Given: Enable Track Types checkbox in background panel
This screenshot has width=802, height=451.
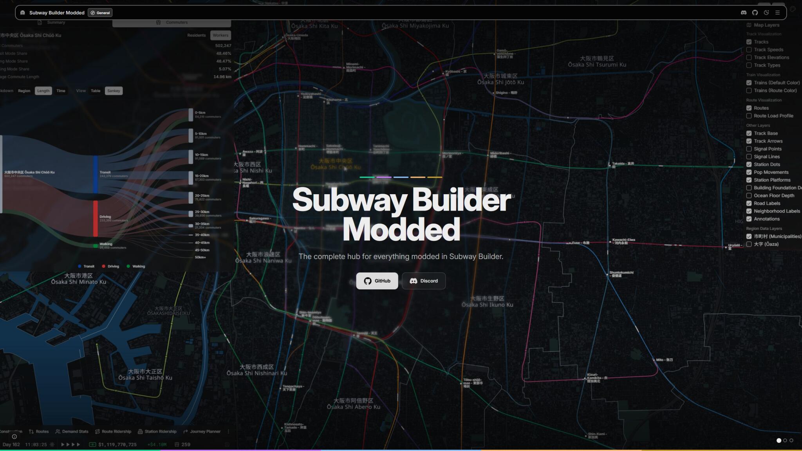Looking at the screenshot, I should click(x=749, y=65).
